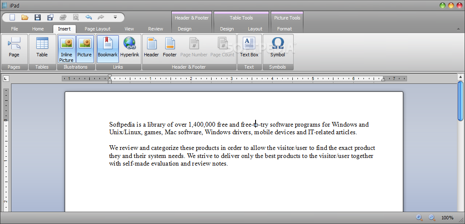Screen dimensions: 465x224
Task: Open Header & Footer Design tab
Action: coord(184,29)
